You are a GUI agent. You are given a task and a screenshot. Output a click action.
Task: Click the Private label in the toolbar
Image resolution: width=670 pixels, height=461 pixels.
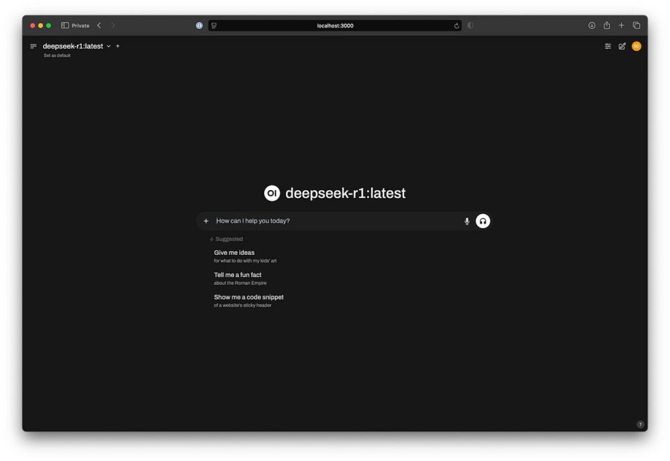click(x=80, y=25)
